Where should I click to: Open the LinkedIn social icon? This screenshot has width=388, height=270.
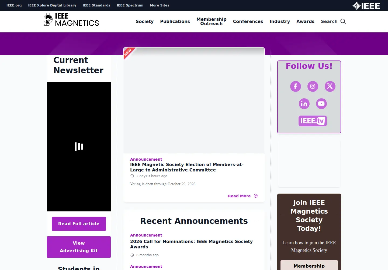point(304,104)
